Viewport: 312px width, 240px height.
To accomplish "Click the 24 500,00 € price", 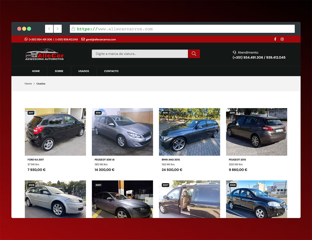I will click(172, 170).
